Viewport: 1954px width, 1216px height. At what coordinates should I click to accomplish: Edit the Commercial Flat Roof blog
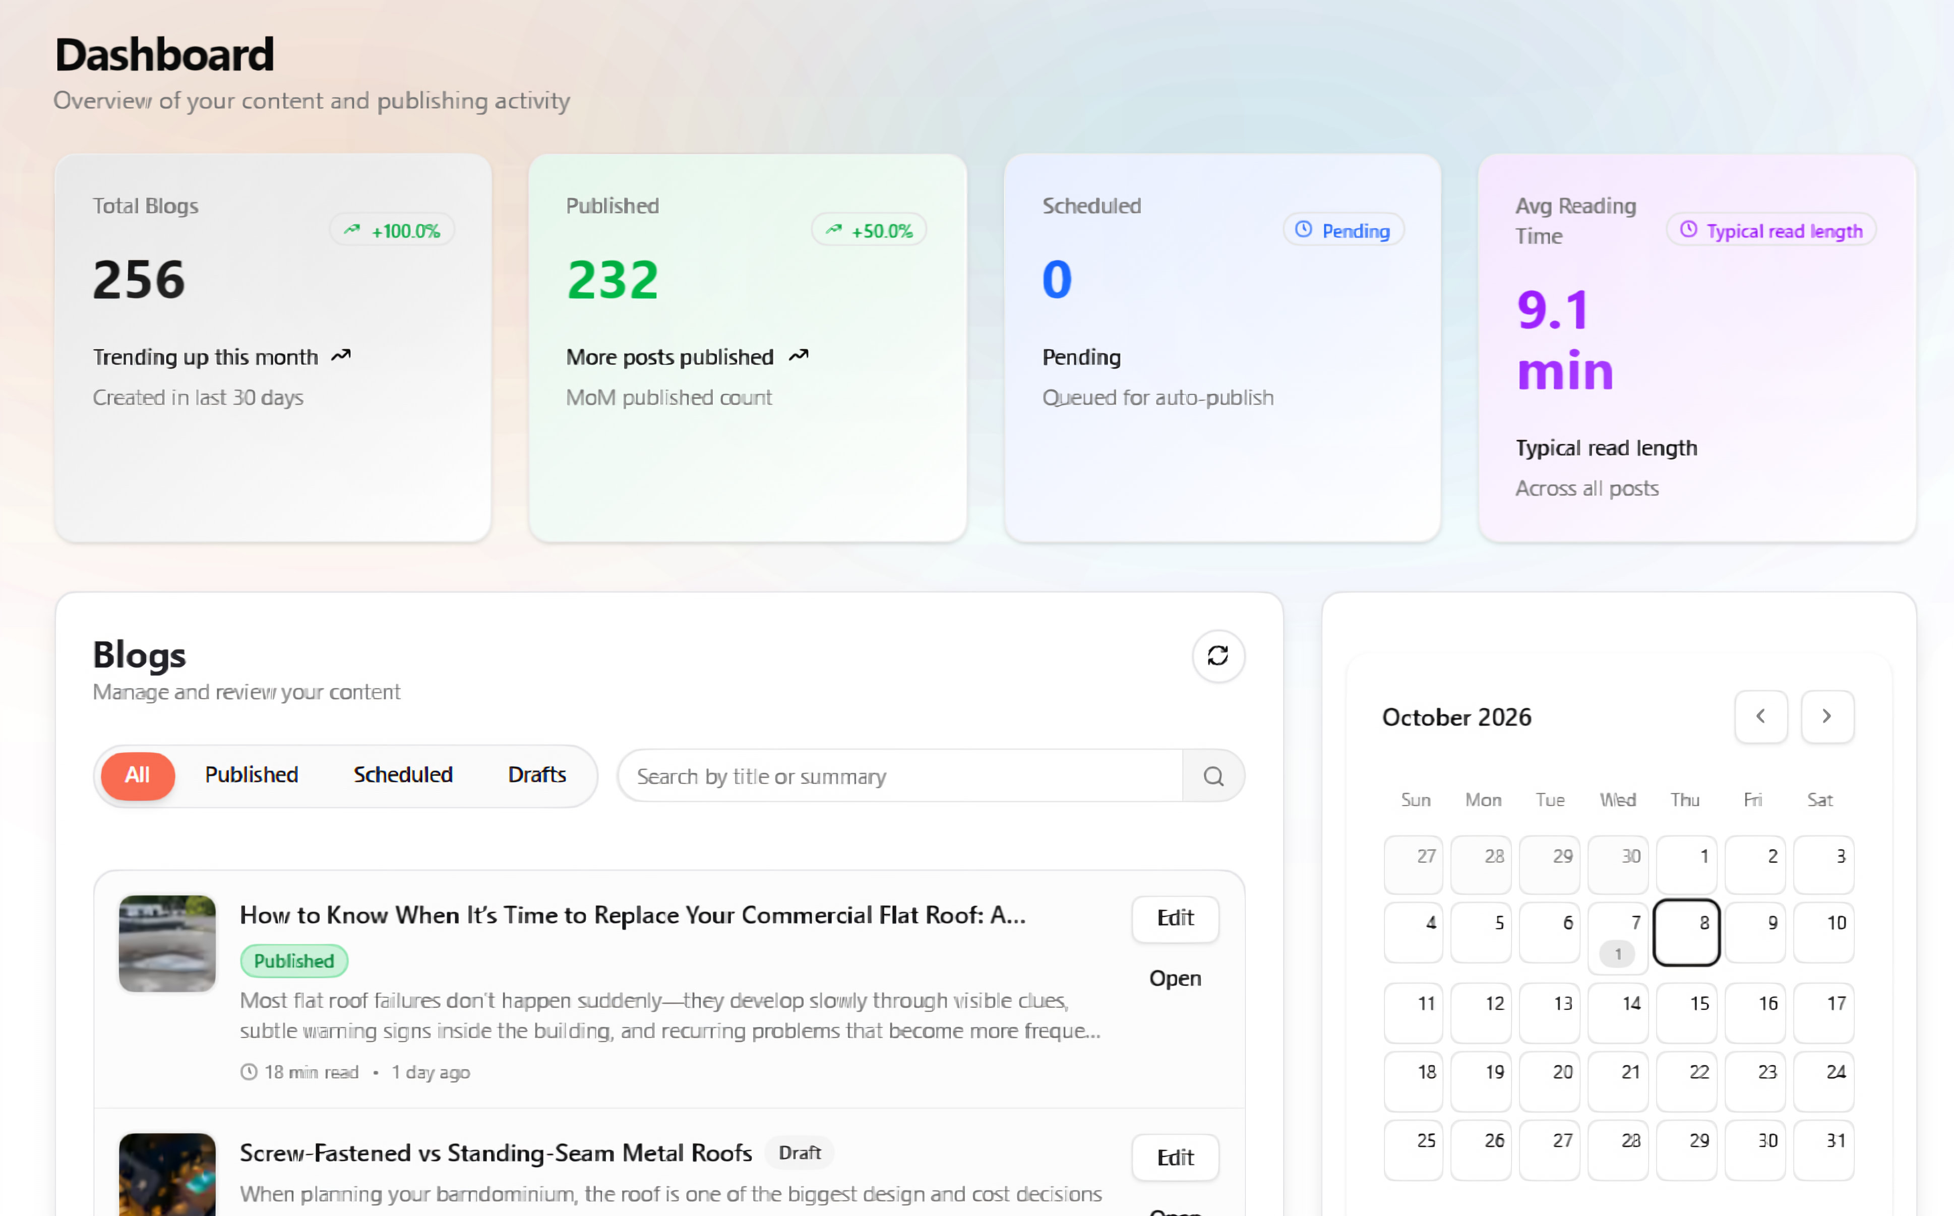point(1175,919)
